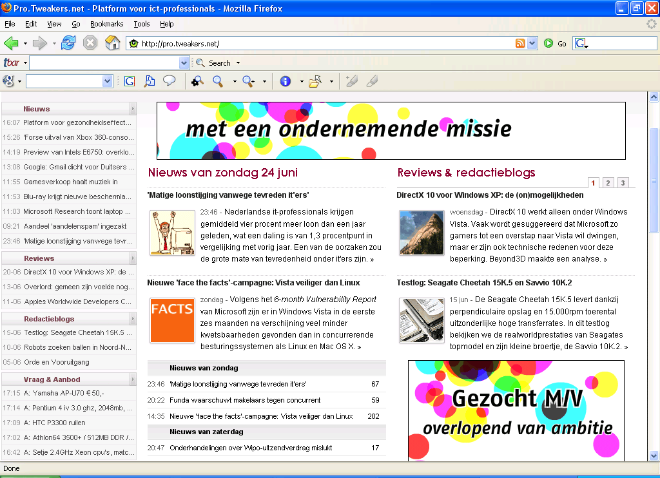Click the green Back arrow button
Image resolution: width=660 pixels, height=478 pixels.
coord(11,43)
